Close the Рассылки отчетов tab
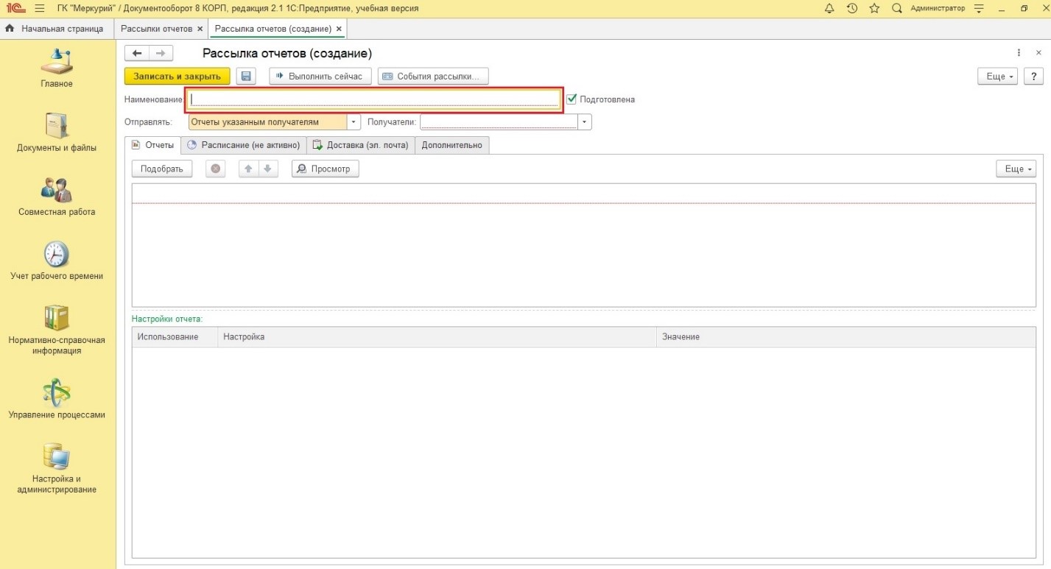The image size is (1051, 569). tap(200, 29)
